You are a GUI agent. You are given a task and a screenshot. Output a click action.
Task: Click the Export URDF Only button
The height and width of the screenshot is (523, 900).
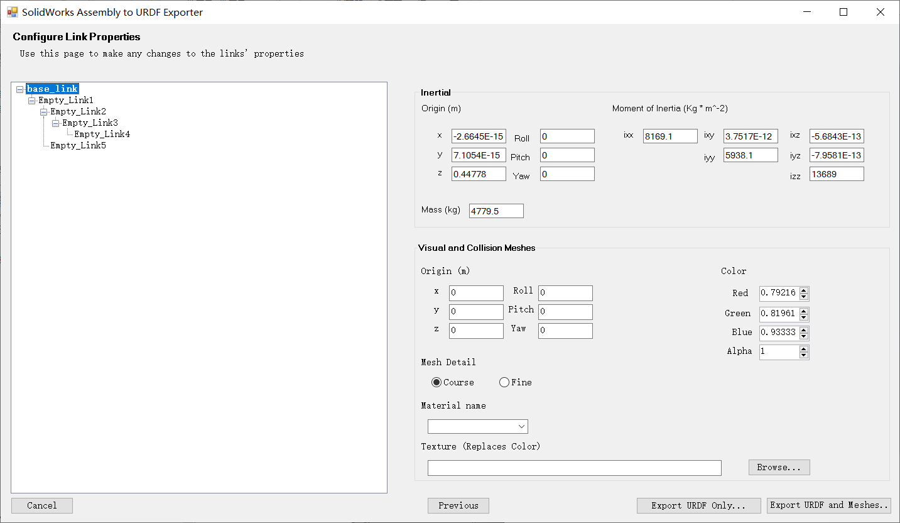click(698, 505)
